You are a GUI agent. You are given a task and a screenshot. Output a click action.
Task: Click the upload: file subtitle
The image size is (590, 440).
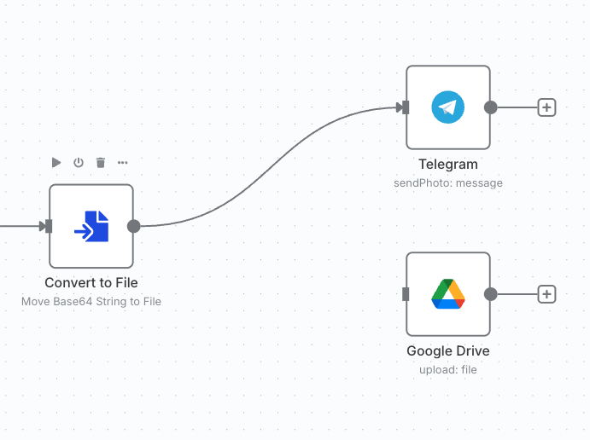click(x=448, y=370)
